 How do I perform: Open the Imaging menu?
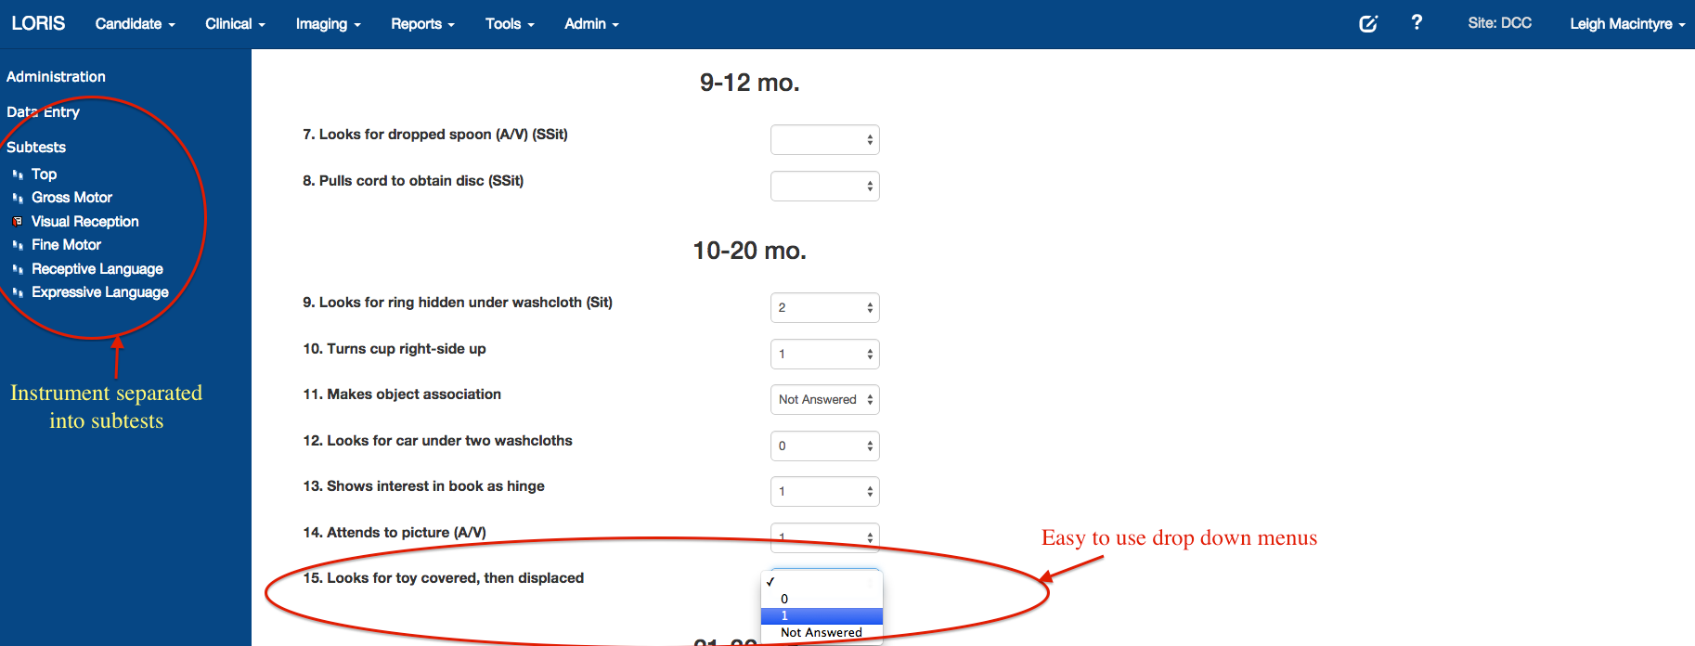pyautogui.click(x=328, y=24)
